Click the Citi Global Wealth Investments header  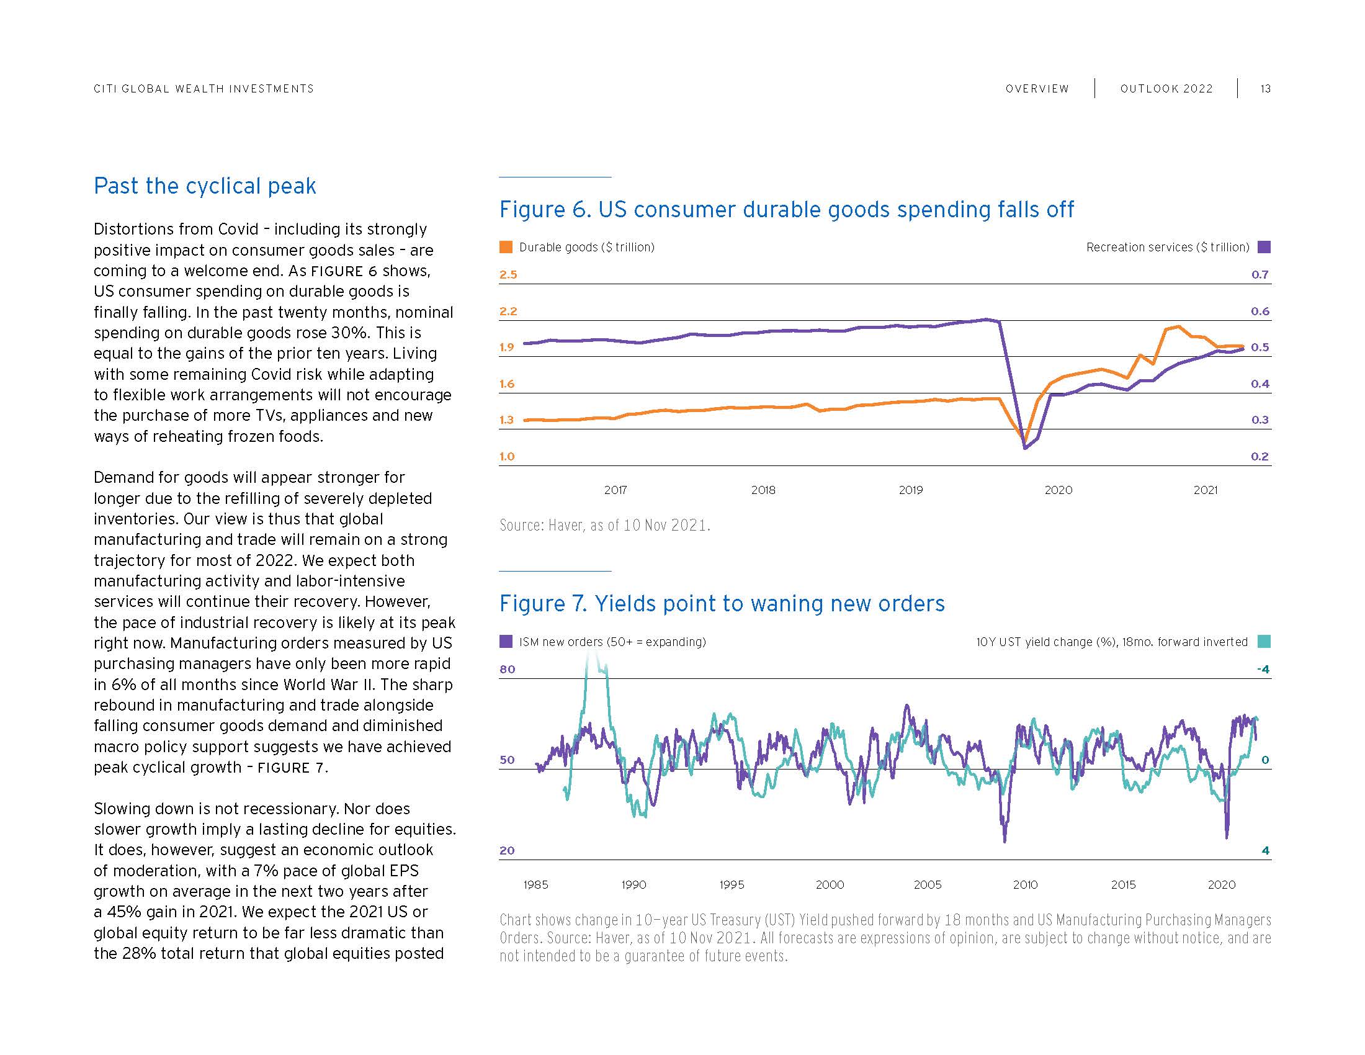(204, 89)
